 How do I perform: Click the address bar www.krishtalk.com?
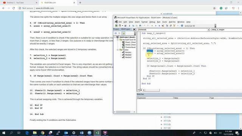(45, 8)
